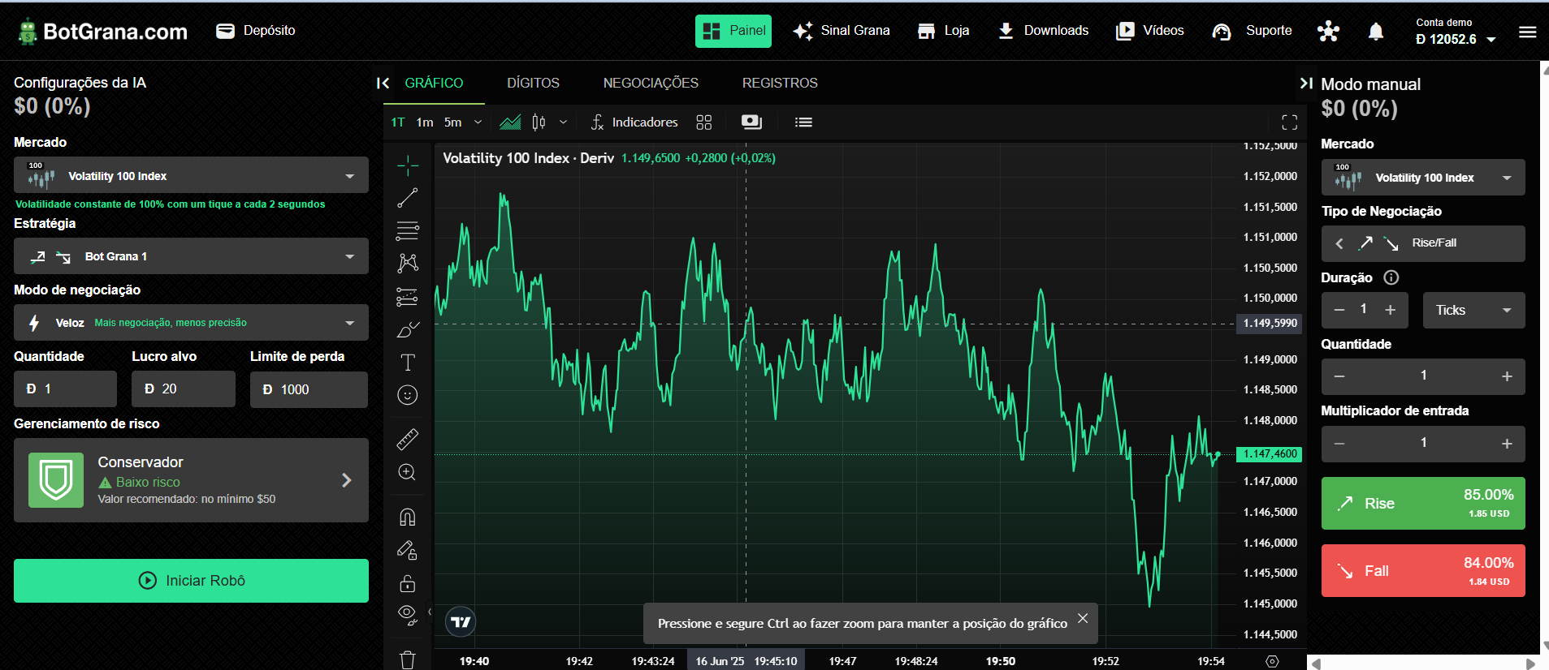The image size is (1549, 670).
Task: Expand chart style dropdown arrow
Action: 563,122
